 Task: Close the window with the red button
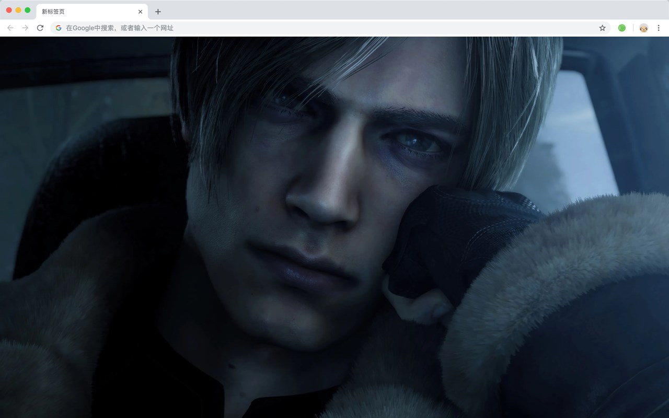[9, 10]
